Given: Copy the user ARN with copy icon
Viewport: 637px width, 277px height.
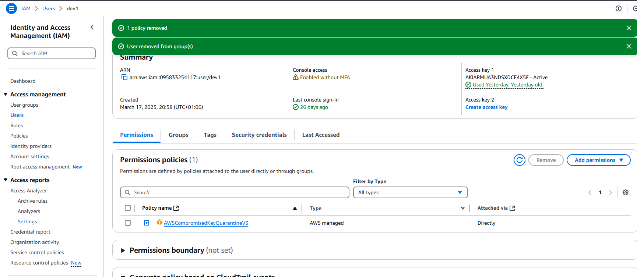Looking at the screenshot, I should (x=124, y=77).
